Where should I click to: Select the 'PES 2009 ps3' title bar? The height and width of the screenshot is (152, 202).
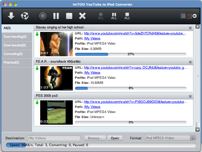[114, 96]
